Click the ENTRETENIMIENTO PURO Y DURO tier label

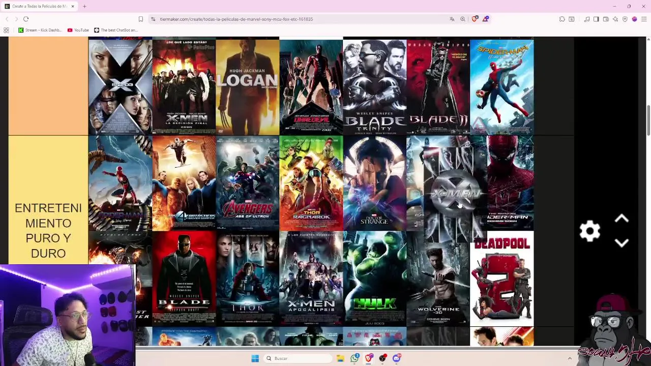[48, 230]
